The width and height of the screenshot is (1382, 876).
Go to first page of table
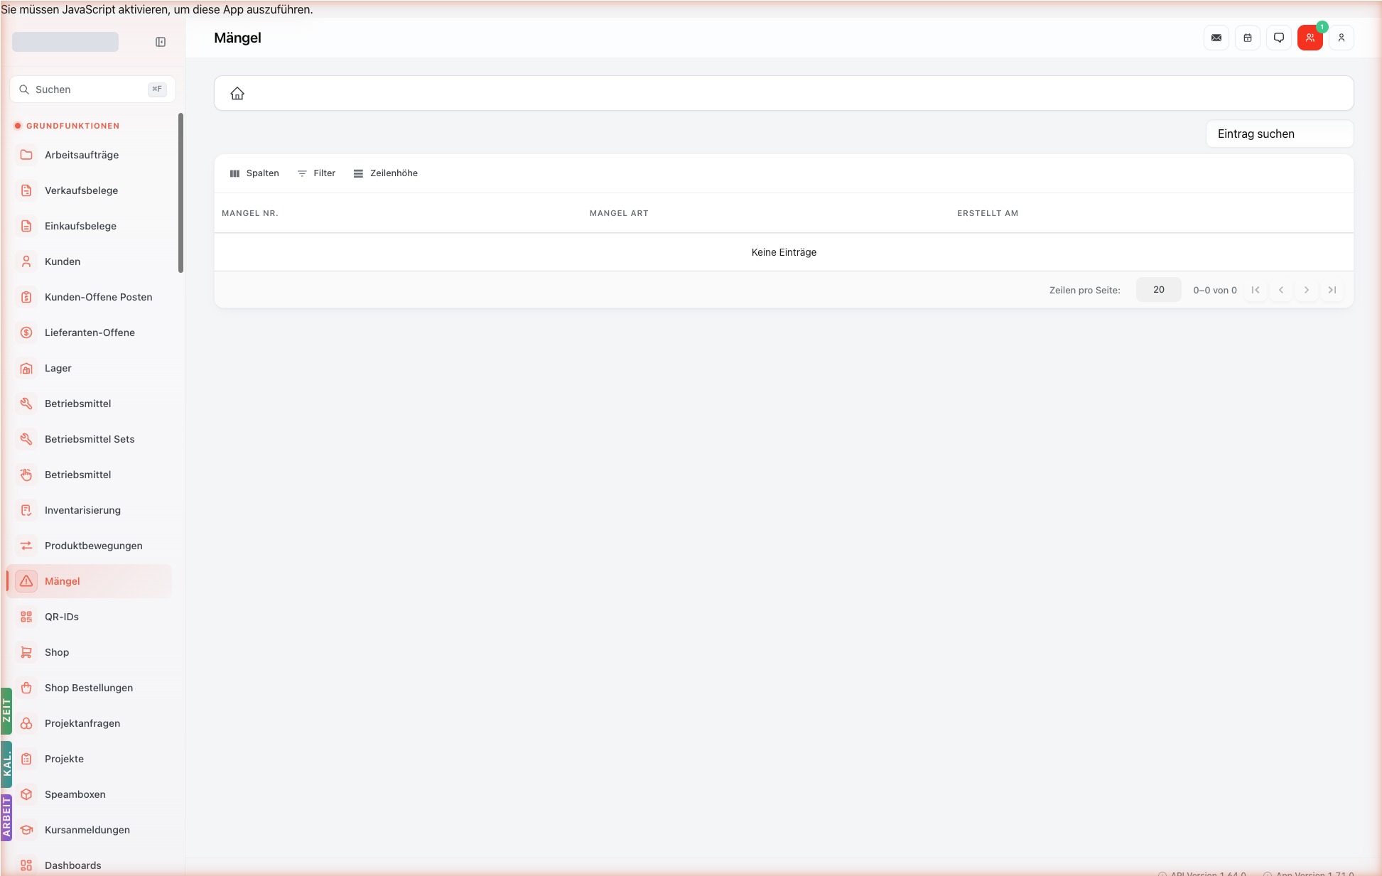(1256, 290)
